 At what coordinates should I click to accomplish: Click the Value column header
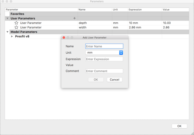(176, 10)
